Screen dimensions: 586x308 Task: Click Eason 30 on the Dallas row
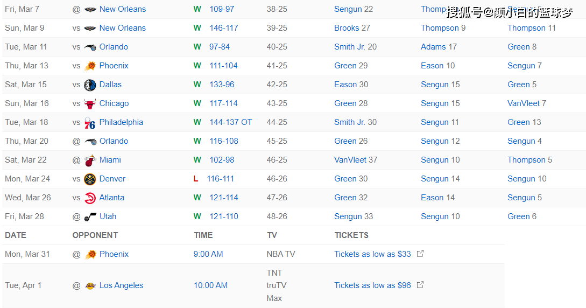pyautogui.click(x=351, y=85)
